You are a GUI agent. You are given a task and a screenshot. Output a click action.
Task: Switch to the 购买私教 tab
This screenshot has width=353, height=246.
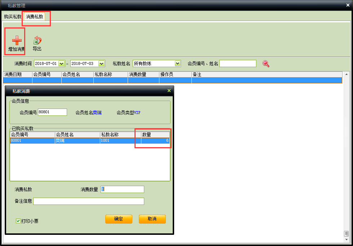13,17
